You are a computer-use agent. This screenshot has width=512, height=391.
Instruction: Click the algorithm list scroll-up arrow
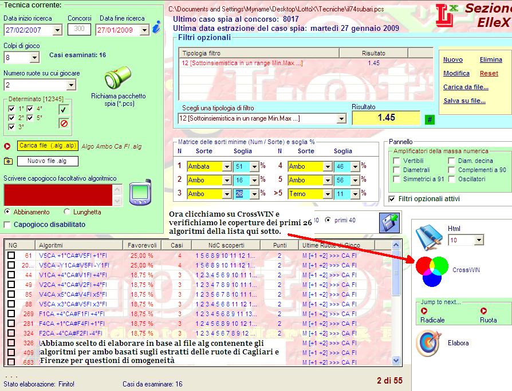[x=396, y=245]
